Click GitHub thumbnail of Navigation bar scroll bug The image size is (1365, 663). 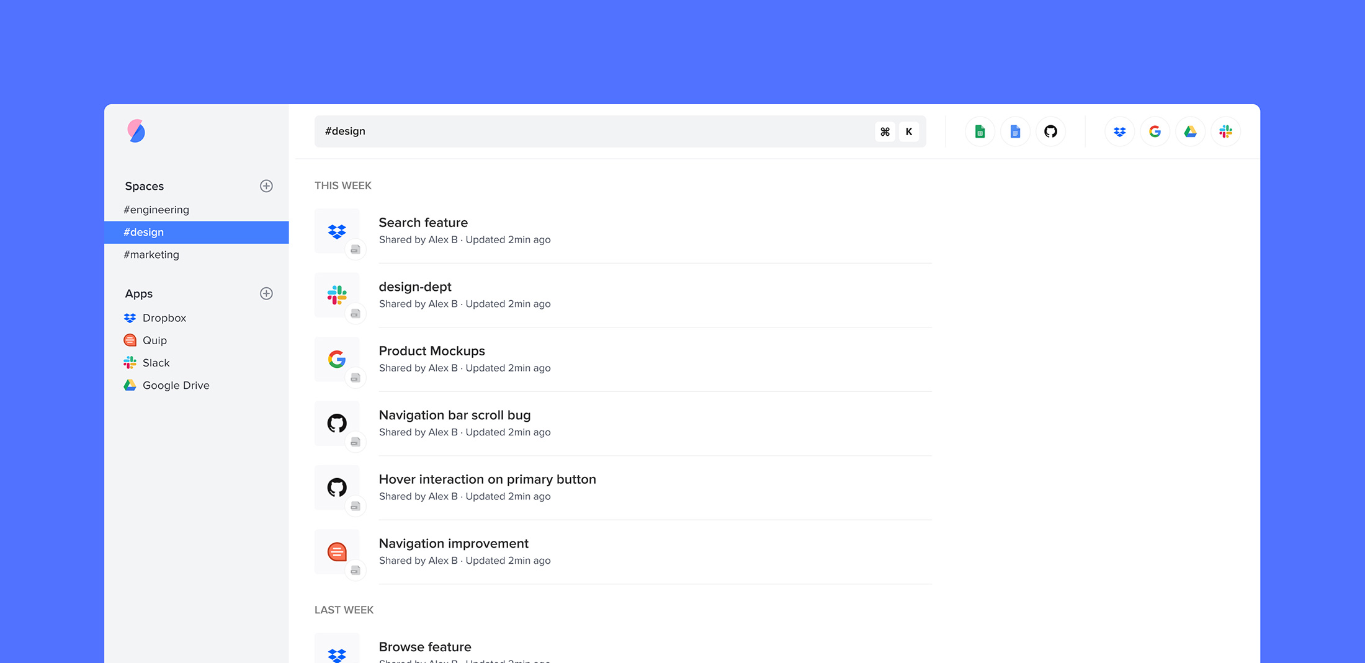pos(337,424)
